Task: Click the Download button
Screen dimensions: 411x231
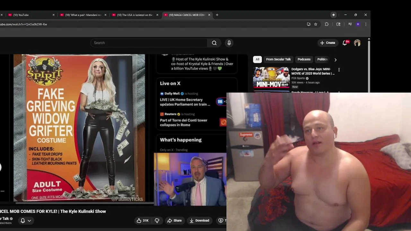Action: 199,220
